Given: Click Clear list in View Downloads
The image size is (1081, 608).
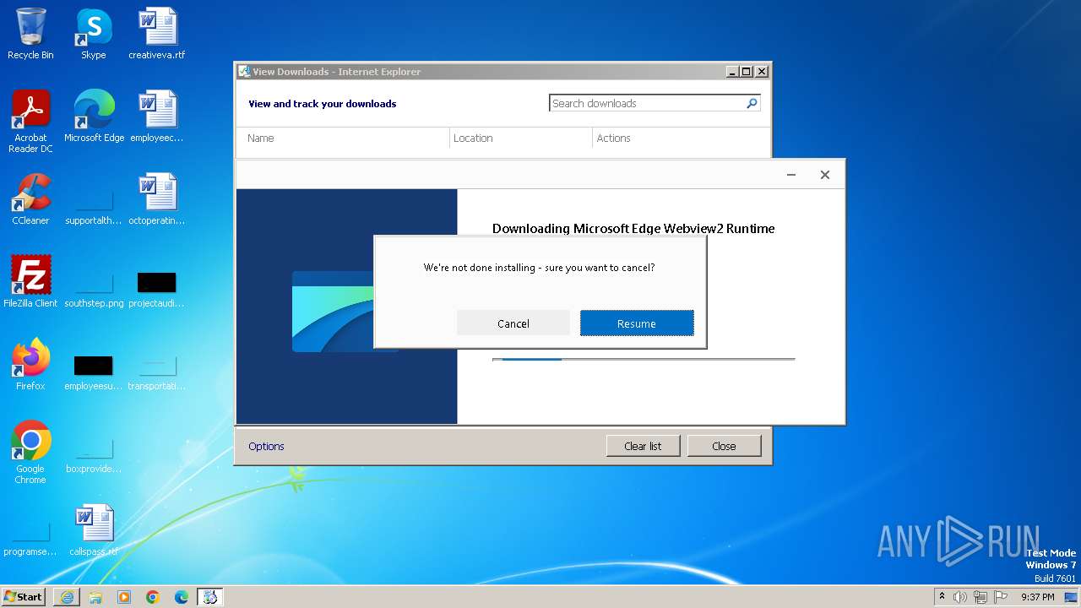Looking at the screenshot, I should tap(643, 446).
